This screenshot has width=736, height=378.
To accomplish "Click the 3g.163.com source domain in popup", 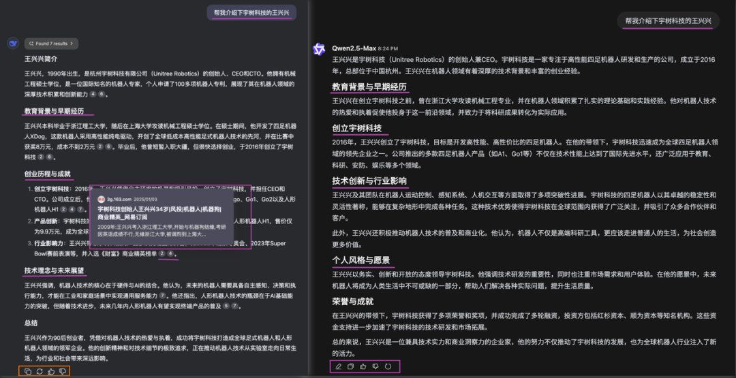I will point(119,198).
